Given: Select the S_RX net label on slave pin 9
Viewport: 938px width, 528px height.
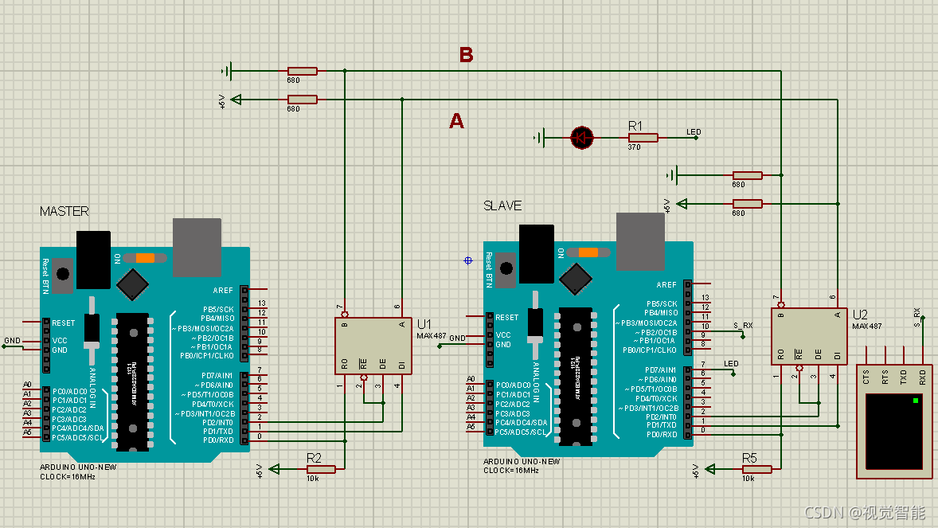Looking at the screenshot, I should point(743,326).
